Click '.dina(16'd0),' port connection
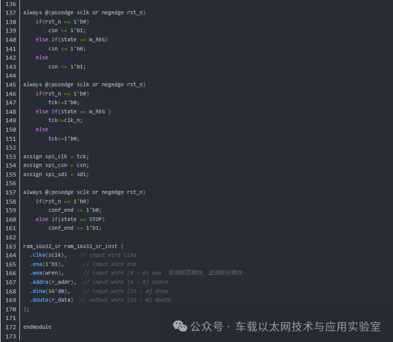Viewport: 393px width, 342px height. pyautogui.click(x=50, y=291)
